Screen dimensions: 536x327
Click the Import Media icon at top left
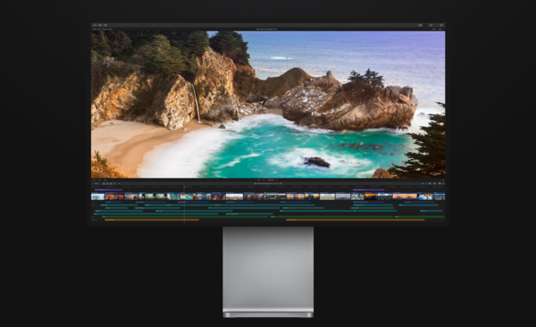95,25
